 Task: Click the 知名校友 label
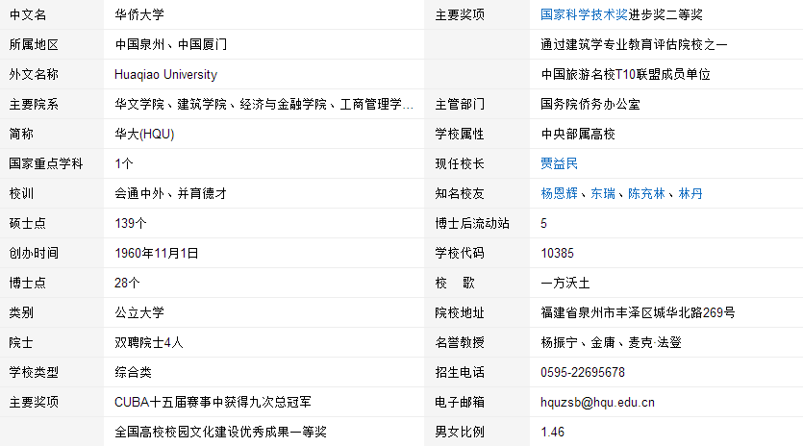point(460,193)
